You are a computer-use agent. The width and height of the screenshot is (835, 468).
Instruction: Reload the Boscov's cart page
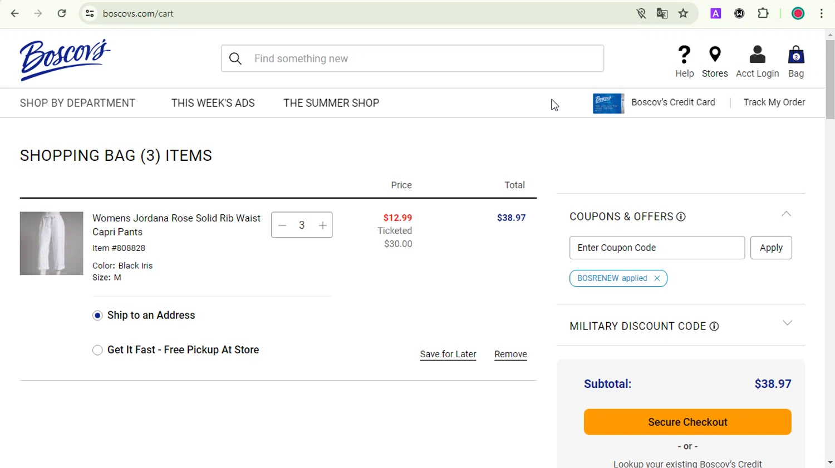[62, 13]
